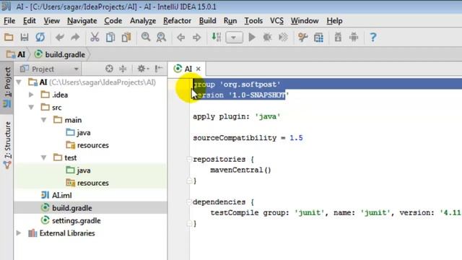The width and height of the screenshot is (462, 260).
Task: Open the run configuration dropdown
Action: coord(234,38)
